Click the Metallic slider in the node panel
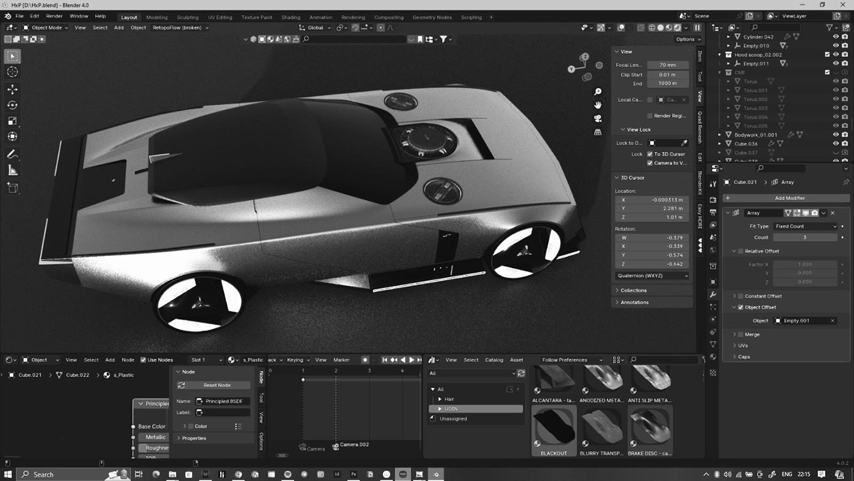This screenshot has width=854, height=481. [154, 437]
